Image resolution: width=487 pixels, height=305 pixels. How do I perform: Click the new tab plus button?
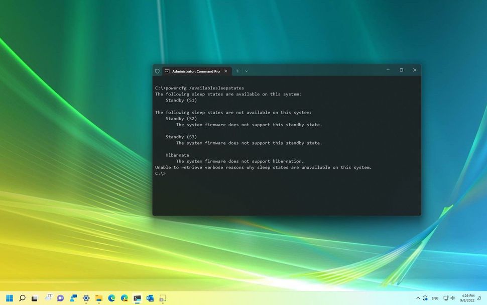(x=237, y=71)
